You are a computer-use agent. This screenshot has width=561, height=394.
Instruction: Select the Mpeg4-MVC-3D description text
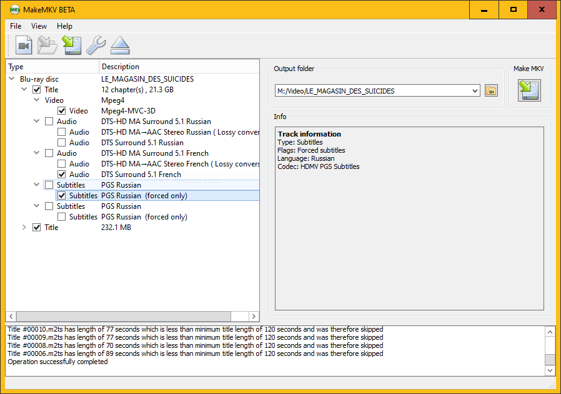pos(128,111)
